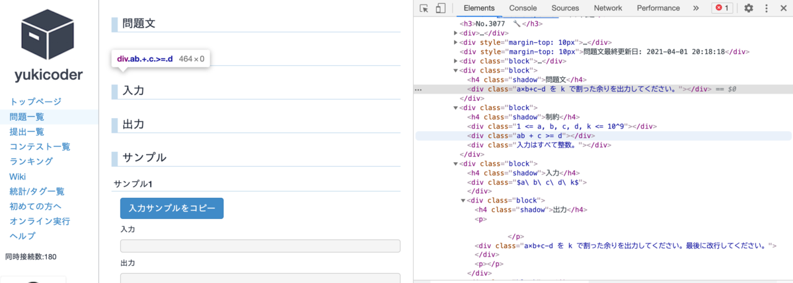The height and width of the screenshot is (283, 793).
Task: Go to トップページ in the sidebar
Action: (35, 102)
